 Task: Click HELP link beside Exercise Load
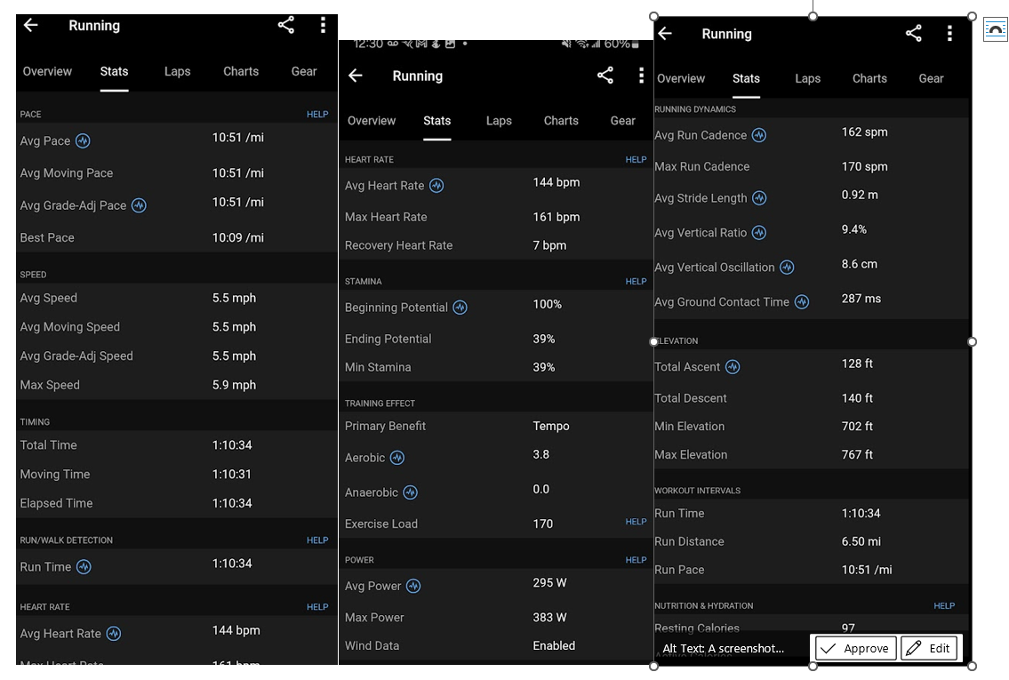[x=636, y=522]
